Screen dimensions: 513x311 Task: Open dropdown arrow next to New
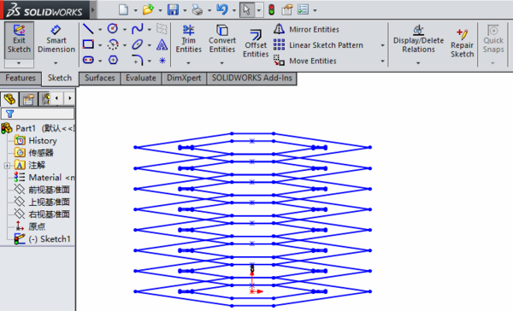pyautogui.click(x=135, y=10)
